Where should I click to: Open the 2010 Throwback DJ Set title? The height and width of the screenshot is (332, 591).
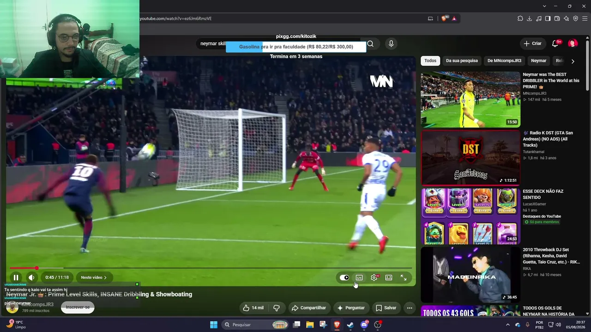click(551, 256)
